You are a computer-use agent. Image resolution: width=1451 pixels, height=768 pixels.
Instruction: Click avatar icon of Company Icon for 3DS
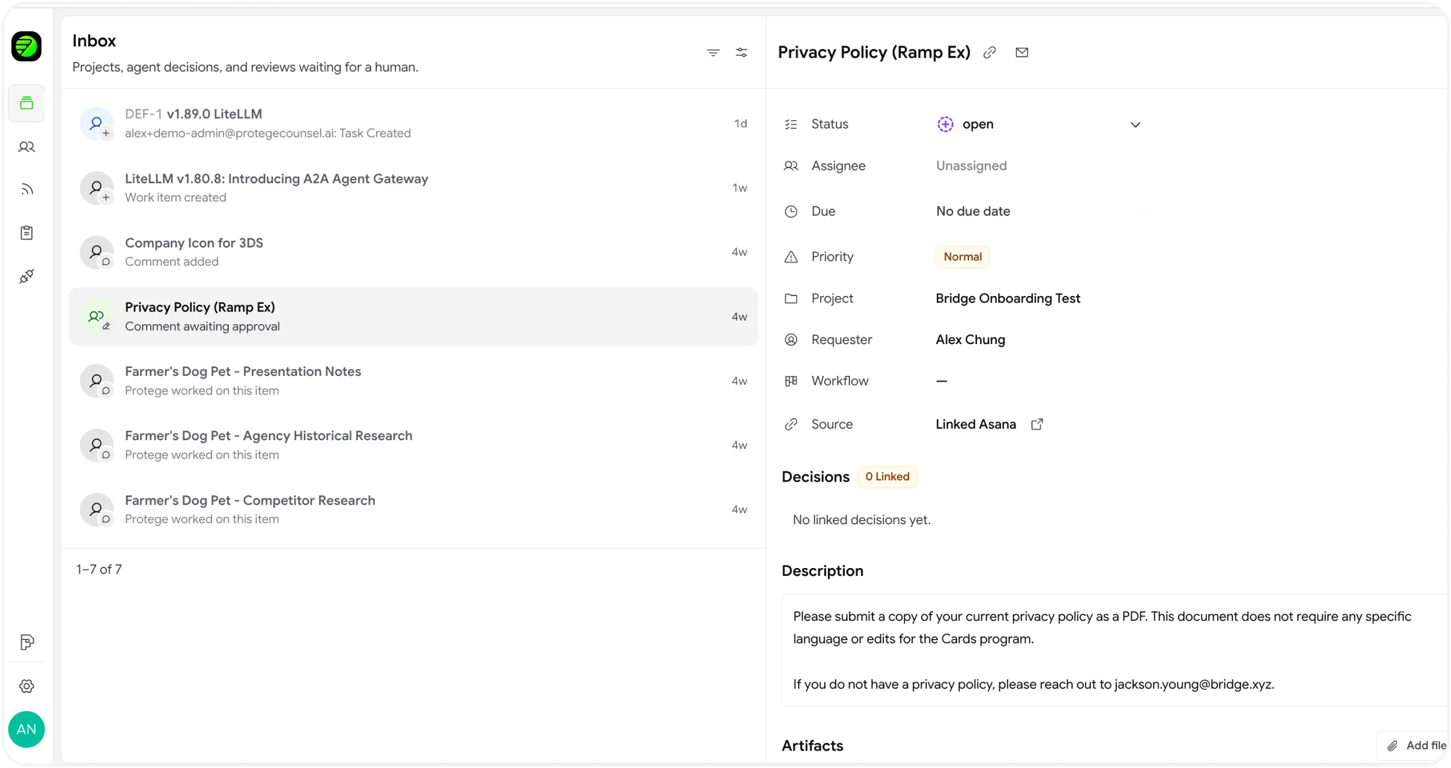97,252
